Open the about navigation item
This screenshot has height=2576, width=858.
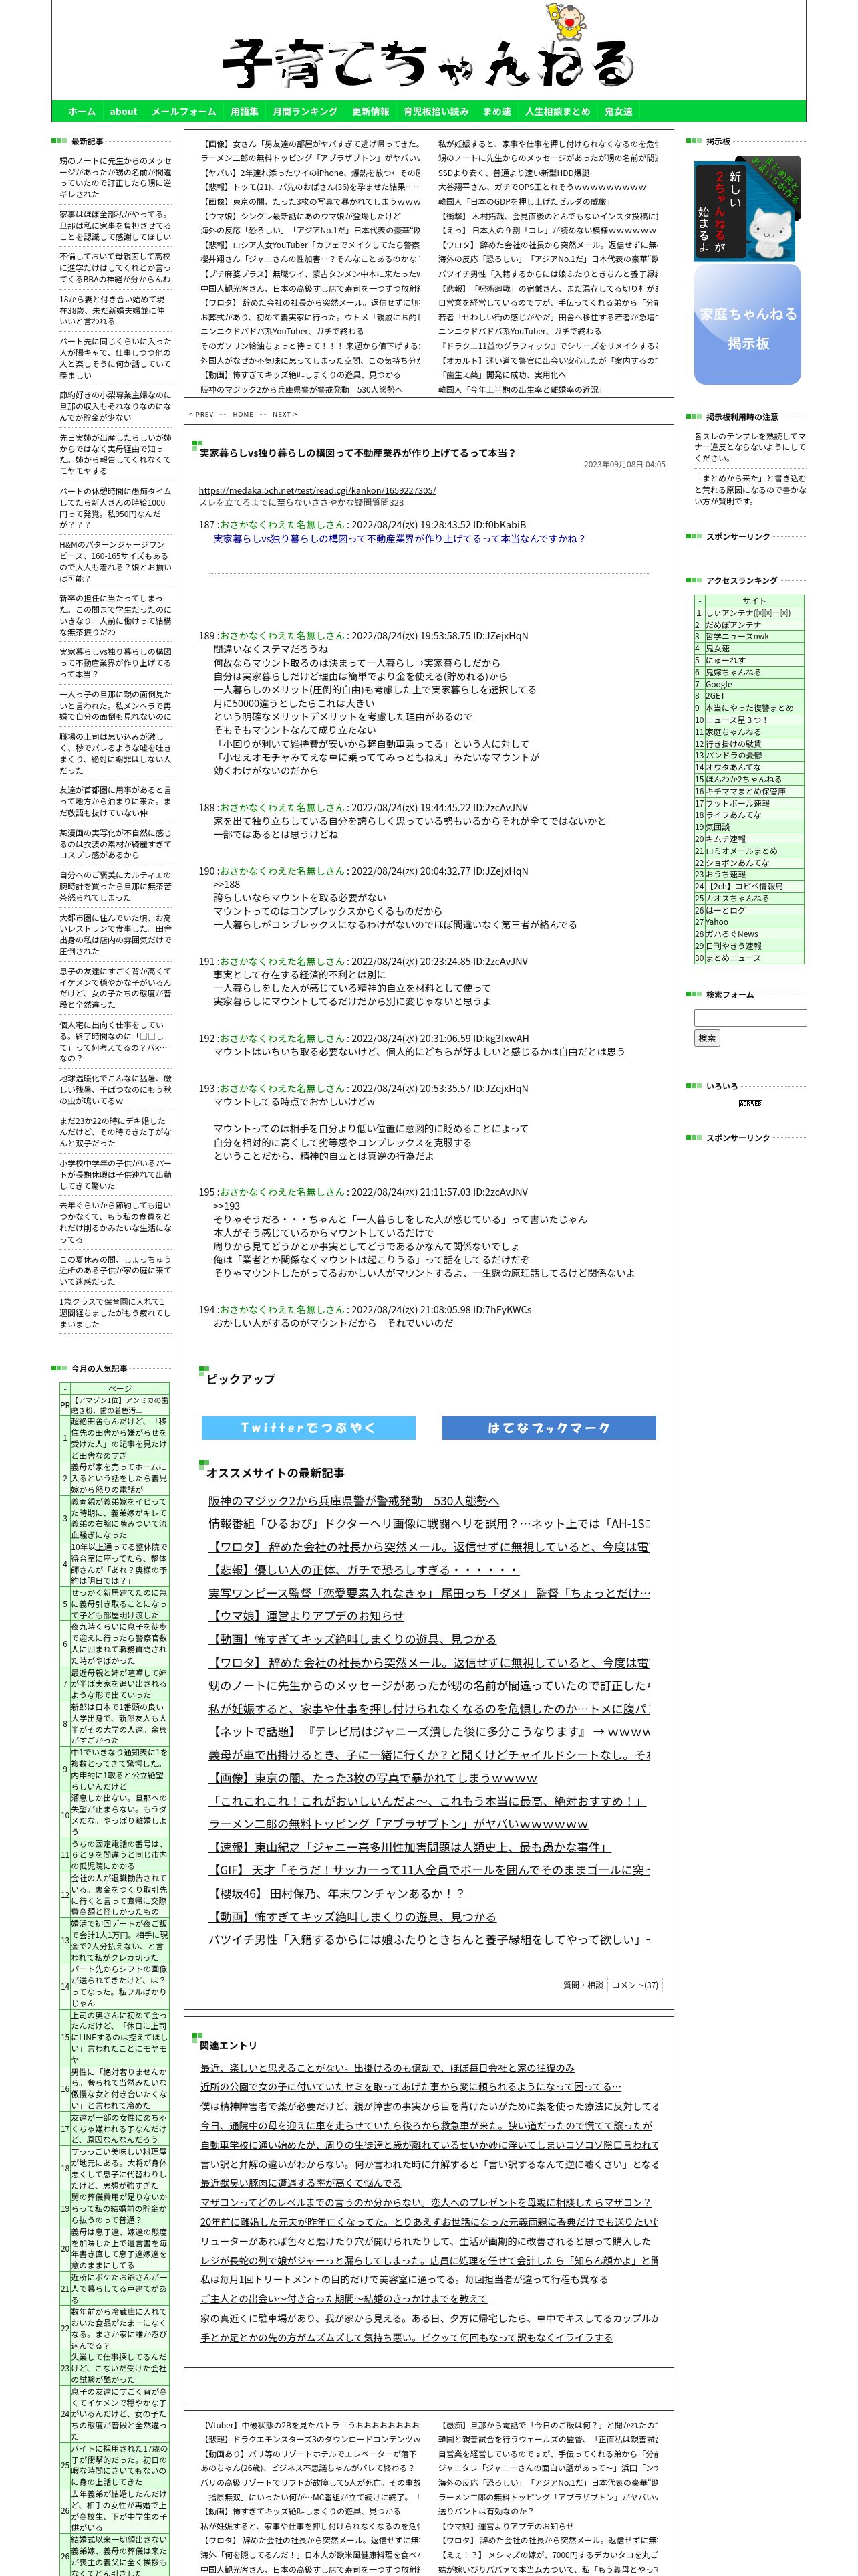(x=124, y=112)
